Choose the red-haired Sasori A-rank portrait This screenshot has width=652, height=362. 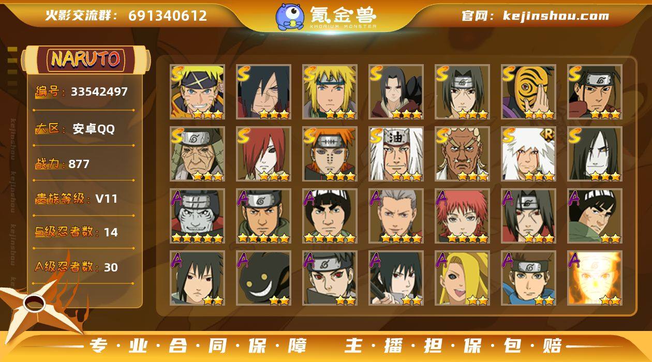(x=462, y=216)
